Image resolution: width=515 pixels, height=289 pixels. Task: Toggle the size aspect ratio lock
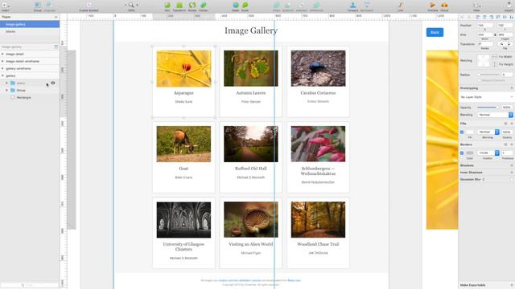(x=495, y=35)
